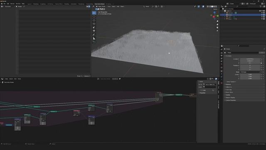Select the Add Cube tool

tap(94, 42)
